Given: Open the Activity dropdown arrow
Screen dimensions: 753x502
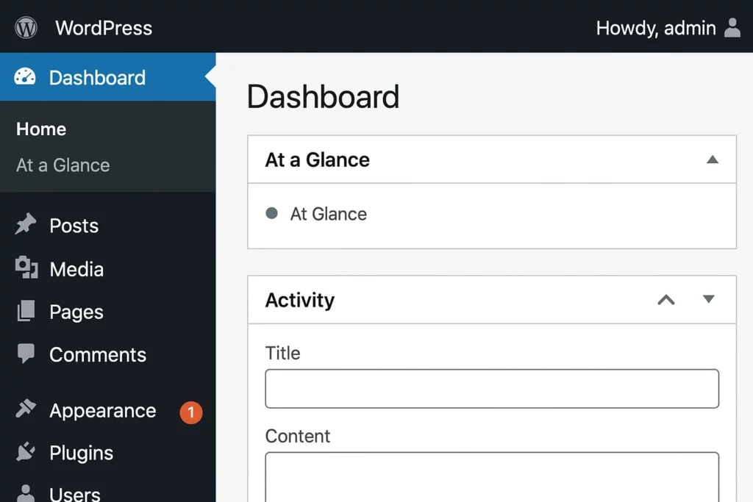Looking at the screenshot, I should (x=708, y=300).
